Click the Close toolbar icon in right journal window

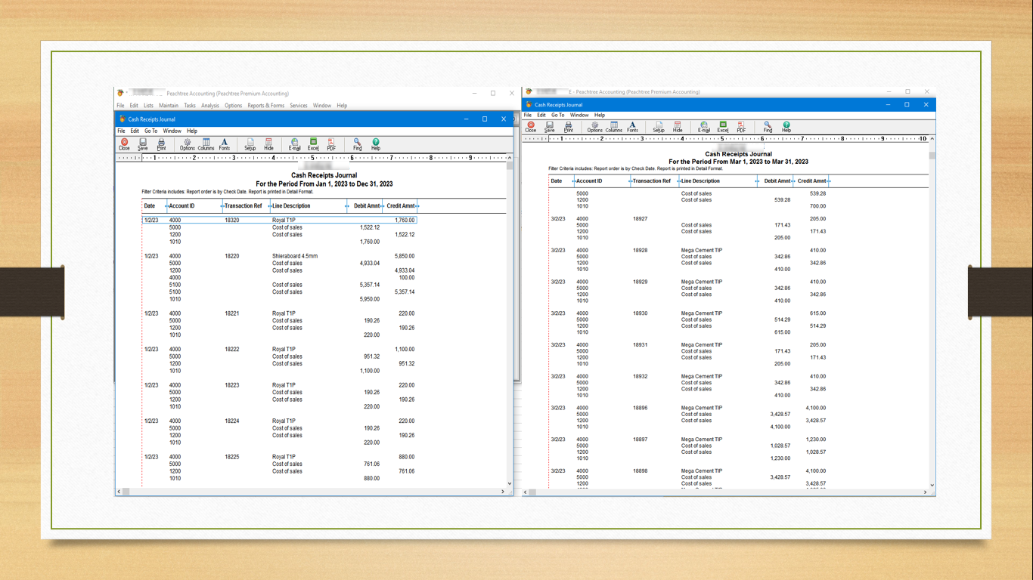point(531,126)
